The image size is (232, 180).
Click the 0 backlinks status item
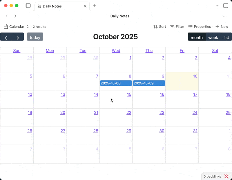pos(212,177)
